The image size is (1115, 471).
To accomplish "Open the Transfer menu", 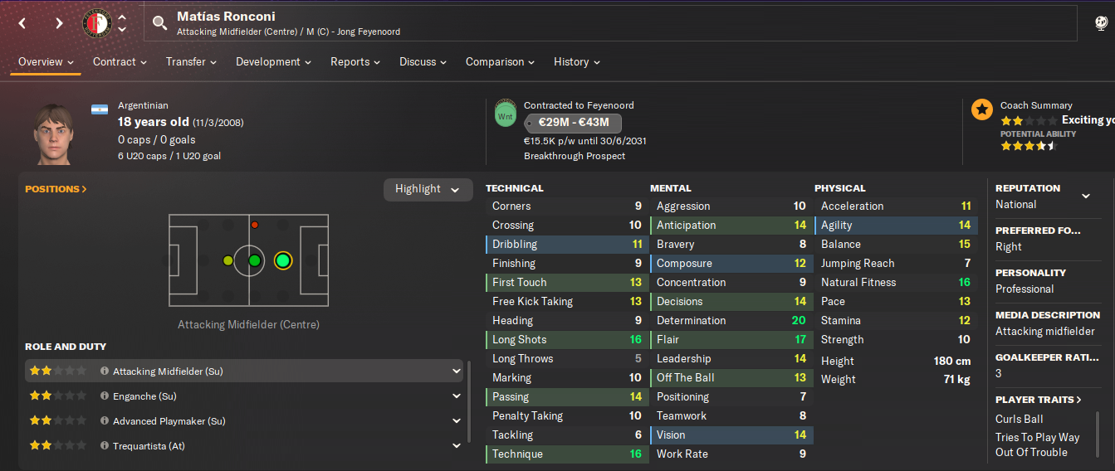I will point(191,62).
